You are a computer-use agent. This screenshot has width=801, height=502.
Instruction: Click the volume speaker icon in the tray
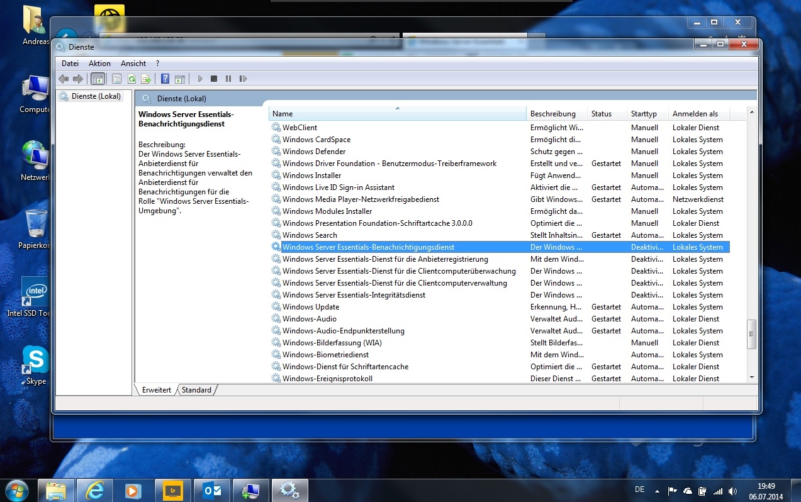tap(732, 491)
